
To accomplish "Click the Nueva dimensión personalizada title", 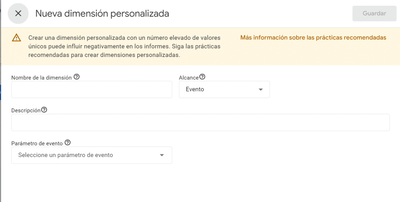I will coord(102,14).
